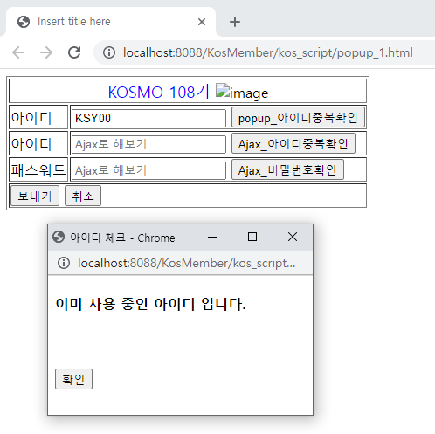
Task: Click the broken image icon beside KOSMO 108기
Action: tap(223, 90)
